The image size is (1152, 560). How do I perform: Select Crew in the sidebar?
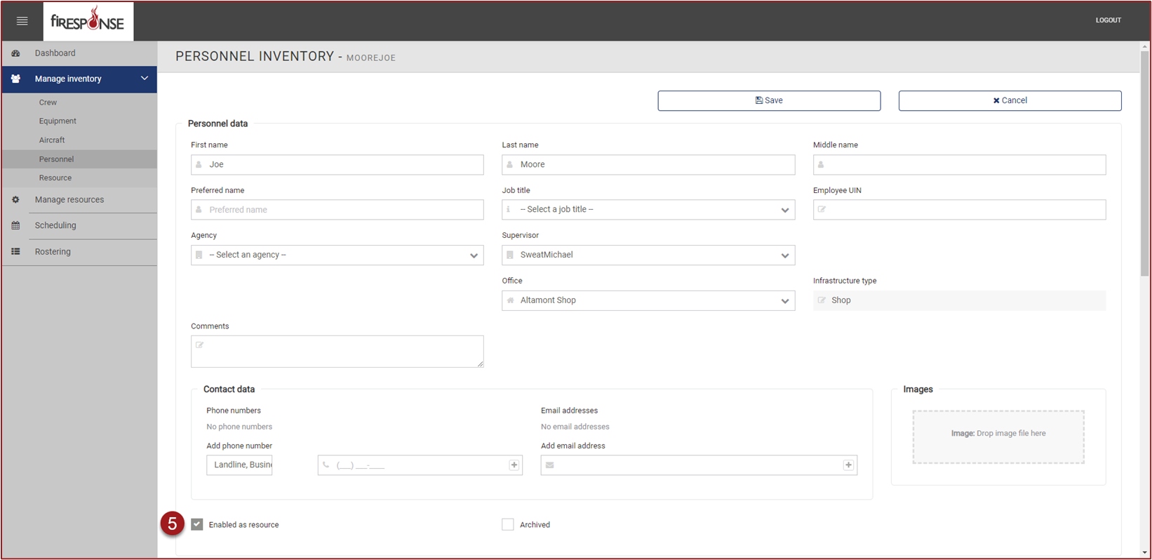pyautogui.click(x=48, y=102)
